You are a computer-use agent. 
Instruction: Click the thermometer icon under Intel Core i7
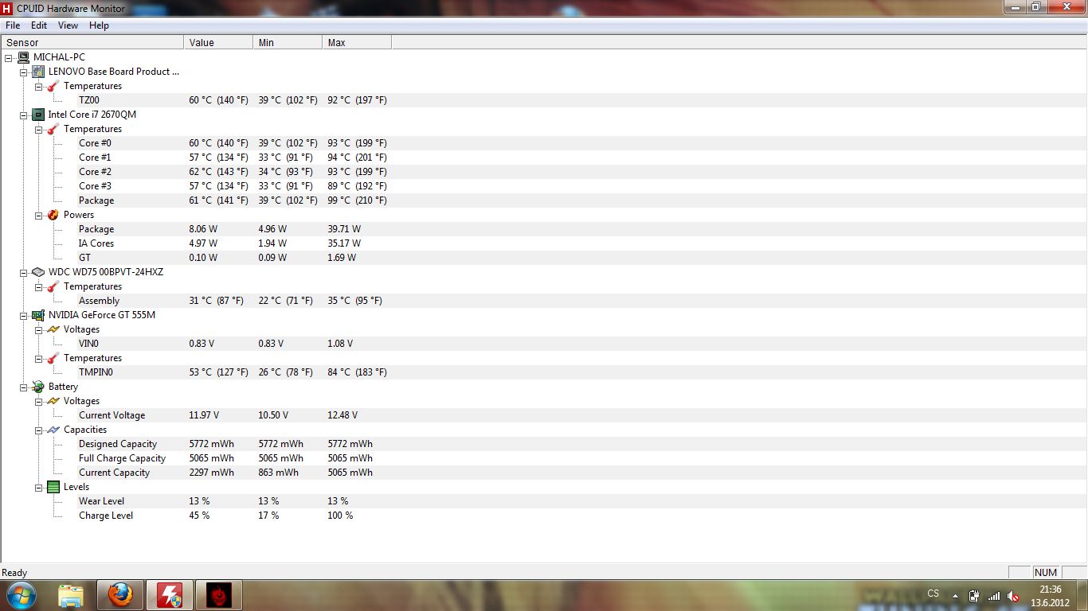pyautogui.click(x=53, y=129)
